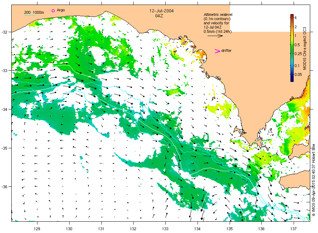Click color bar value 0.05

298,74
